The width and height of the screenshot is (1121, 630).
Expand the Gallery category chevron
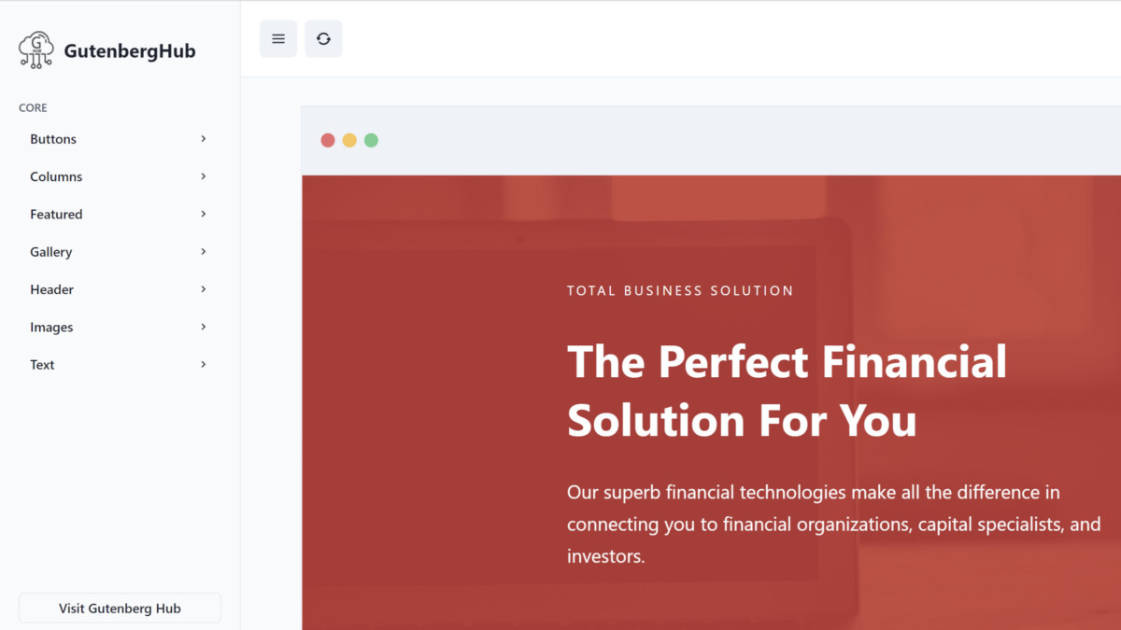(203, 251)
